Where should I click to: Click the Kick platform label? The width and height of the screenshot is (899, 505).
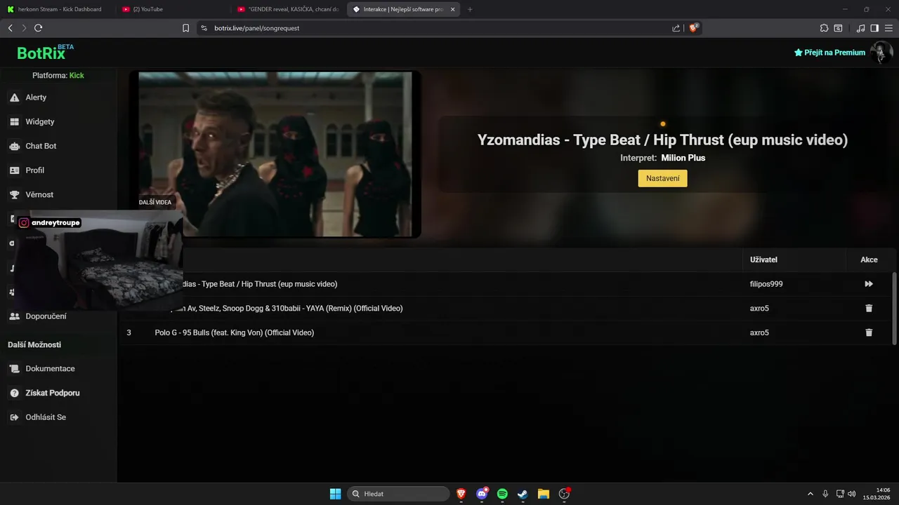(77, 75)
